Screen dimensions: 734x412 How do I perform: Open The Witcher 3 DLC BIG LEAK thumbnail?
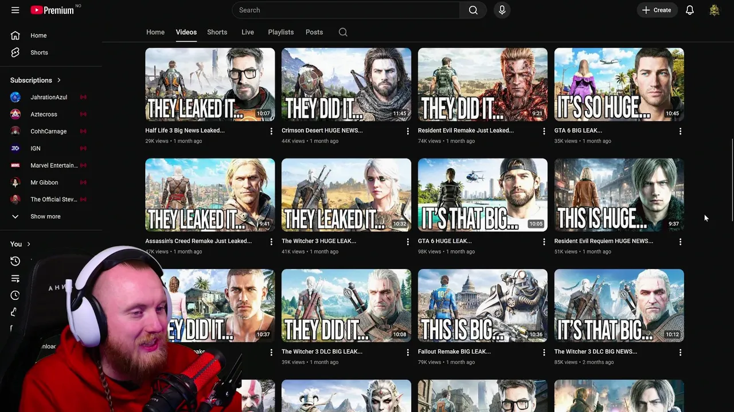pos(346,306)
